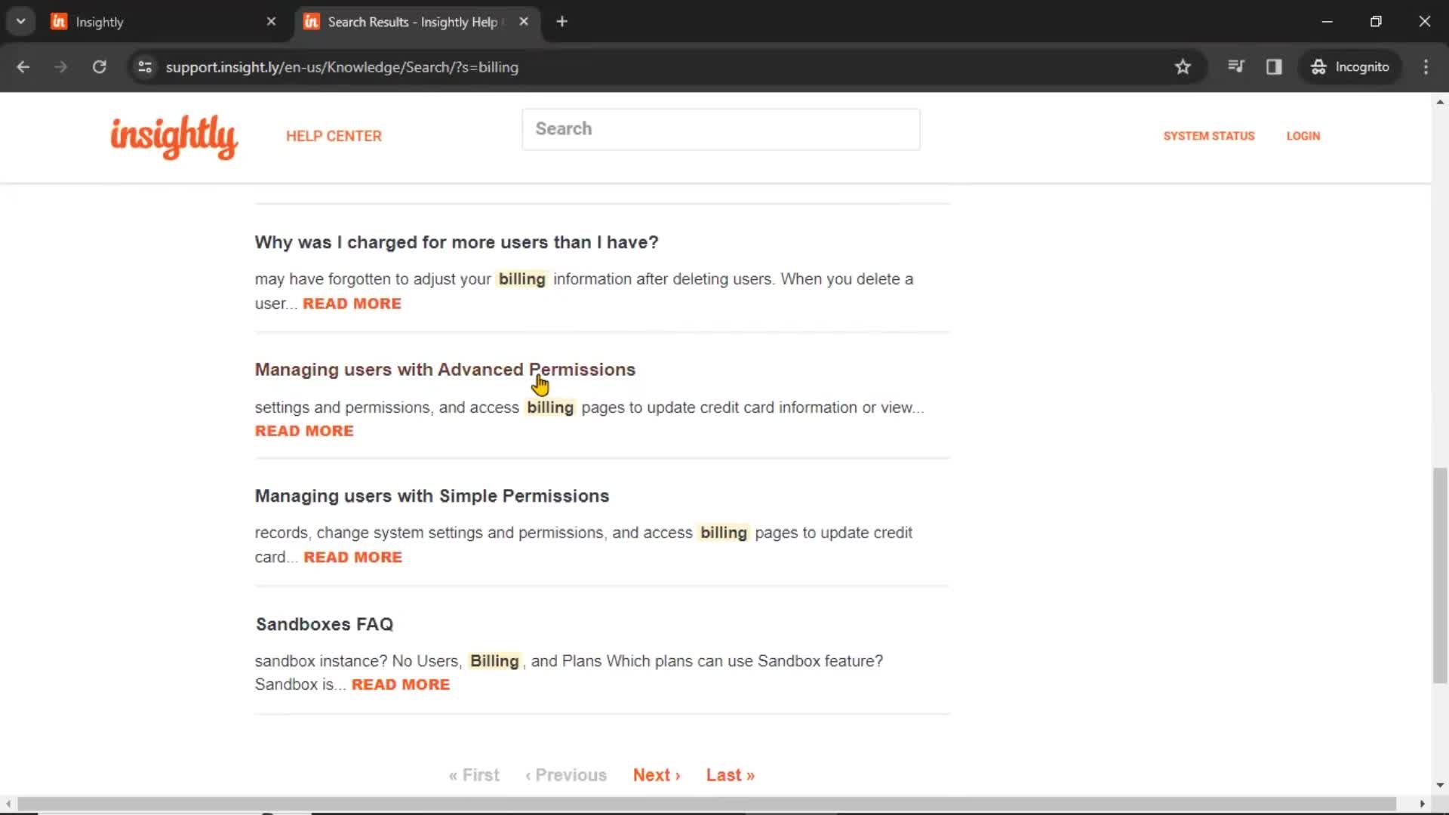
Task: Click the browser forward arrow
Action: pyautogui.click(x=60, y=67)
